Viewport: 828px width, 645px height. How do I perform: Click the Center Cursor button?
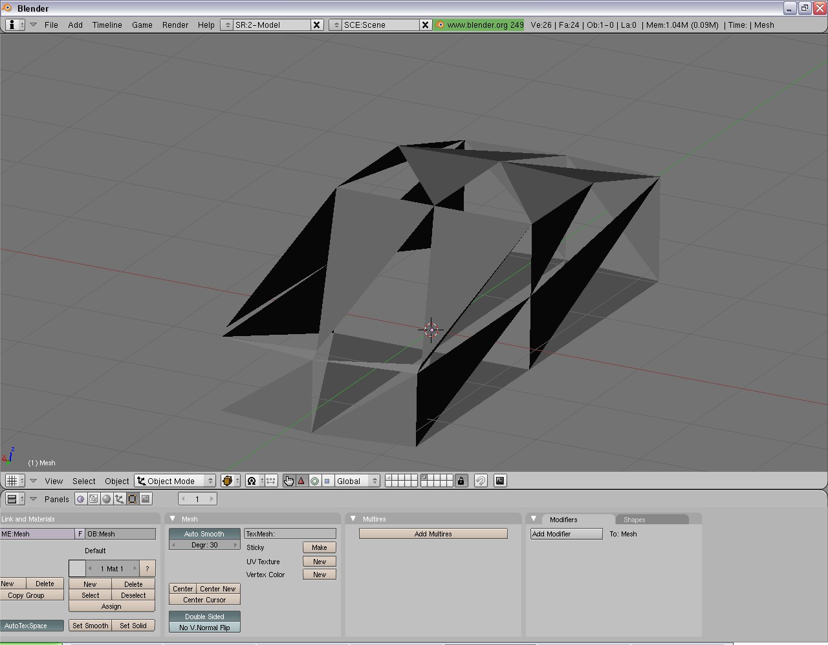point(204,600)
